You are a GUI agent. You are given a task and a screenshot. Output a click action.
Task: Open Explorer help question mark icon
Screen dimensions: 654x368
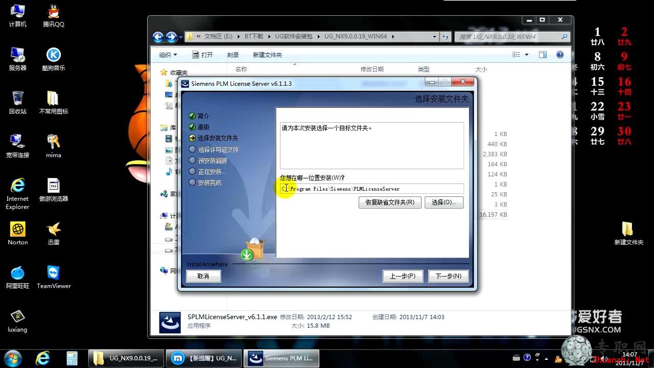pyautogui.click(x=559, y=55)
